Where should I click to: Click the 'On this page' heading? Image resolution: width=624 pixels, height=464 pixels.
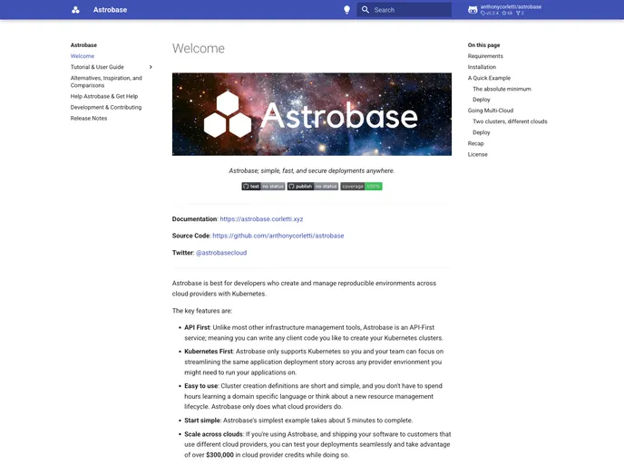(483, 45)
